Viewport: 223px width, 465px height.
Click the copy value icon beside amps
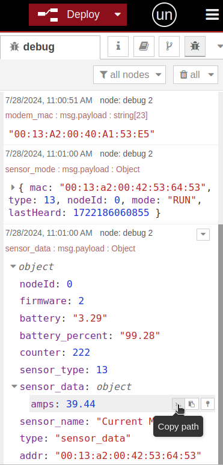click(x=192, y=404)
